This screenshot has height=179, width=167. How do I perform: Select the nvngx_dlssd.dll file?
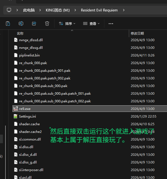[x=31, y=40]
